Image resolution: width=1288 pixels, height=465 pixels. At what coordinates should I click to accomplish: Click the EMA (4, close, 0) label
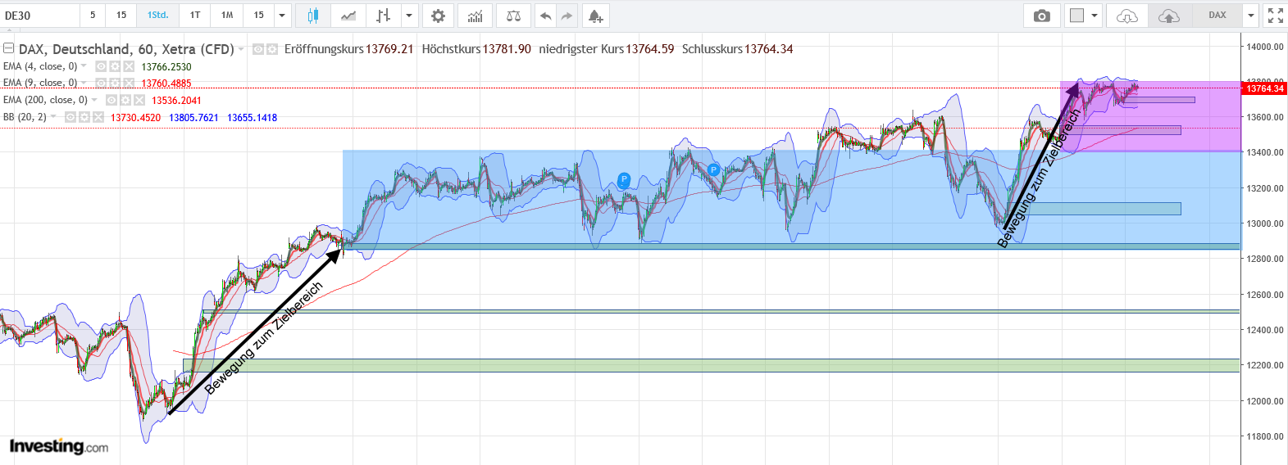[40, 66]
